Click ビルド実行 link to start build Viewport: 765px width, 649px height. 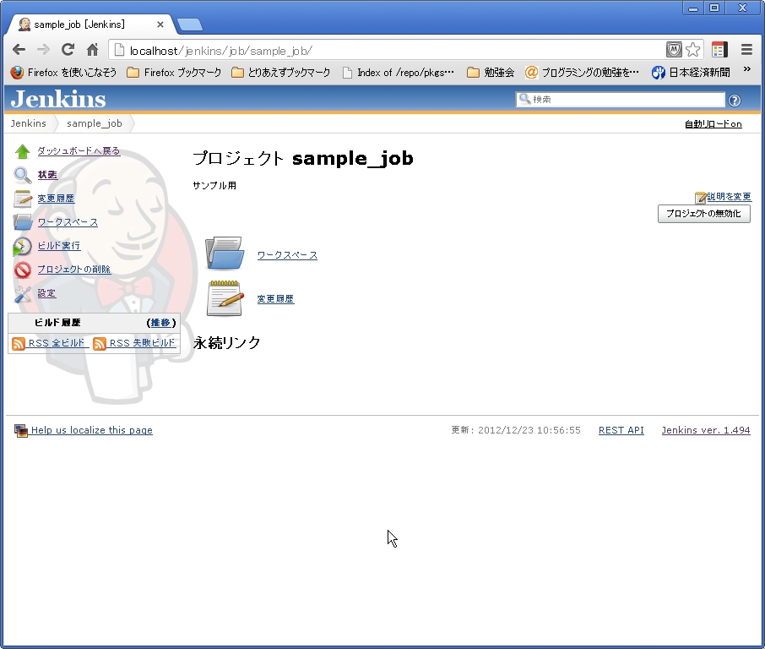point(59,246)
